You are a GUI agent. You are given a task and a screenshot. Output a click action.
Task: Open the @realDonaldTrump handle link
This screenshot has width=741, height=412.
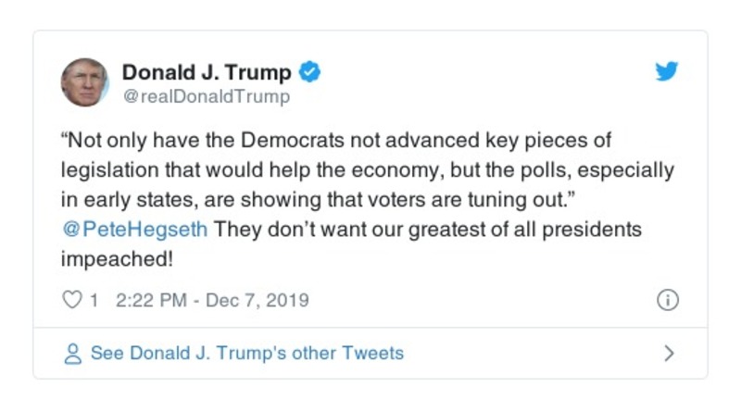206,96
